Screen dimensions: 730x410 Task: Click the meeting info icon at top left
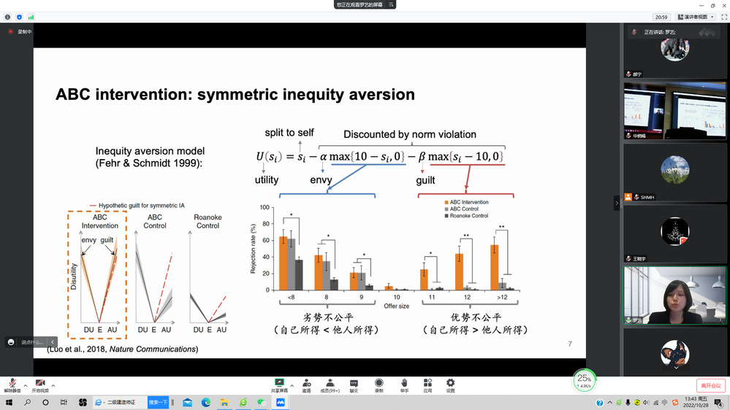(7, 17)
